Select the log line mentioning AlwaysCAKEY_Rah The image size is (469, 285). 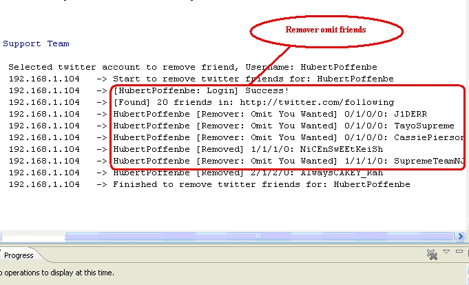click(x=196, y=173)
